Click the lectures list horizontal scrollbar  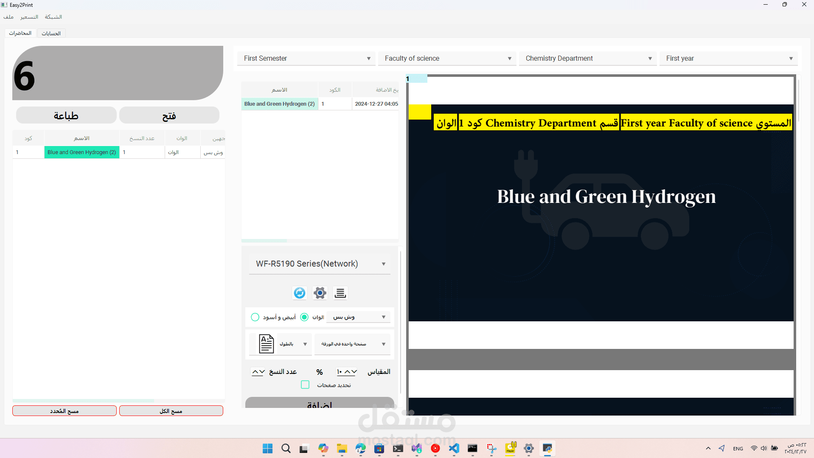pos(264,241)
